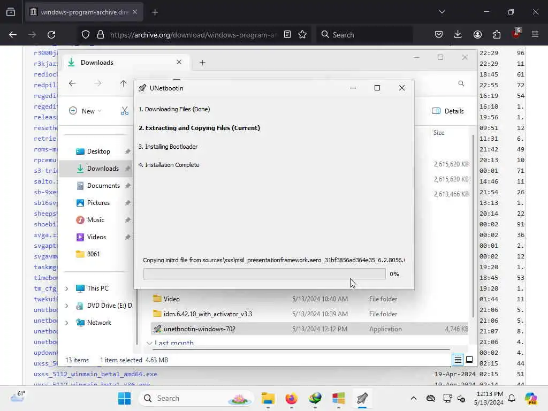The width and height of the screenshot is (548, 411).
Task: Open Copilot preview icon in taskbar
Action: [x=530, y=398]
